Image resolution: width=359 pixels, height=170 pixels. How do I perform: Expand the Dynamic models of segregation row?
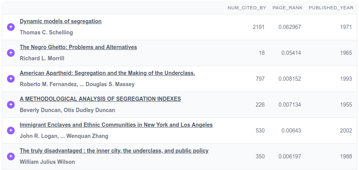click(x=11, y=27)
